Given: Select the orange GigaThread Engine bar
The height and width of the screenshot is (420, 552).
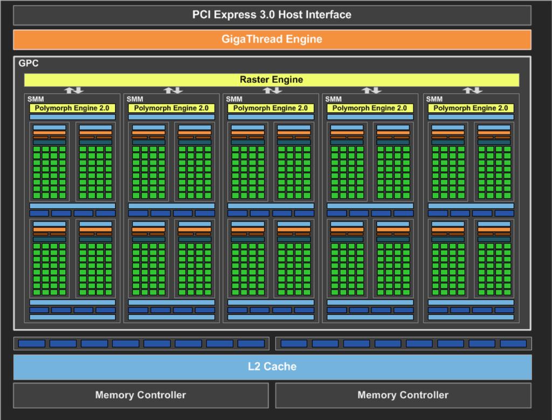Looking at the screenshot, I should (x=272, y=39).
